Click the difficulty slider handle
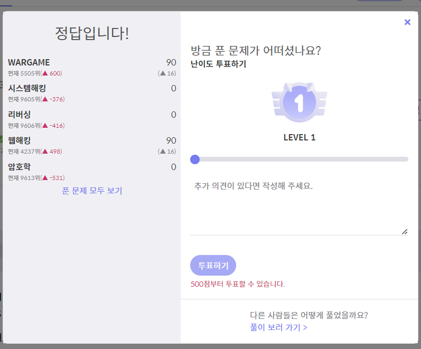This screenshot has width=421, height=349. [195, 159]
